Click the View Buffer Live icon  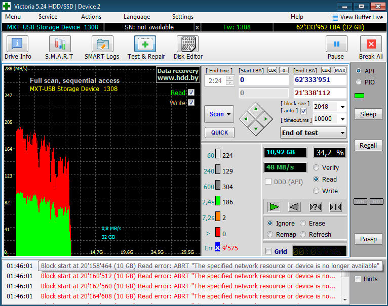tap(335, 17)
